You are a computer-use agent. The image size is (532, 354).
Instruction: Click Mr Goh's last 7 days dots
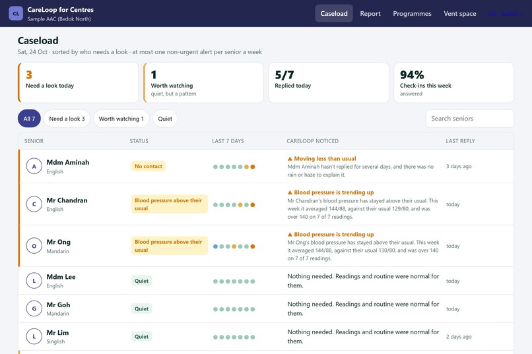pyautogui.click(x=234, y=309)
